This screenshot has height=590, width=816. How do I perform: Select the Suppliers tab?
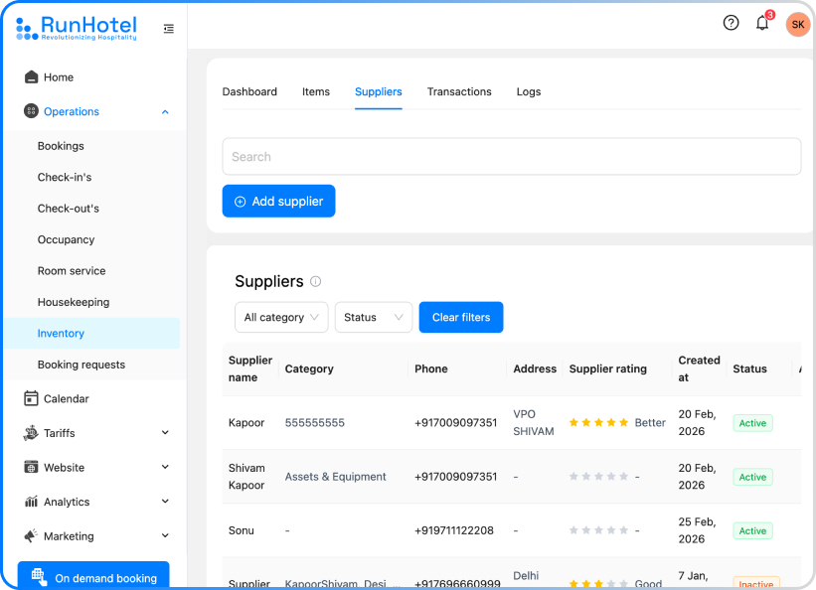[379, 91]
